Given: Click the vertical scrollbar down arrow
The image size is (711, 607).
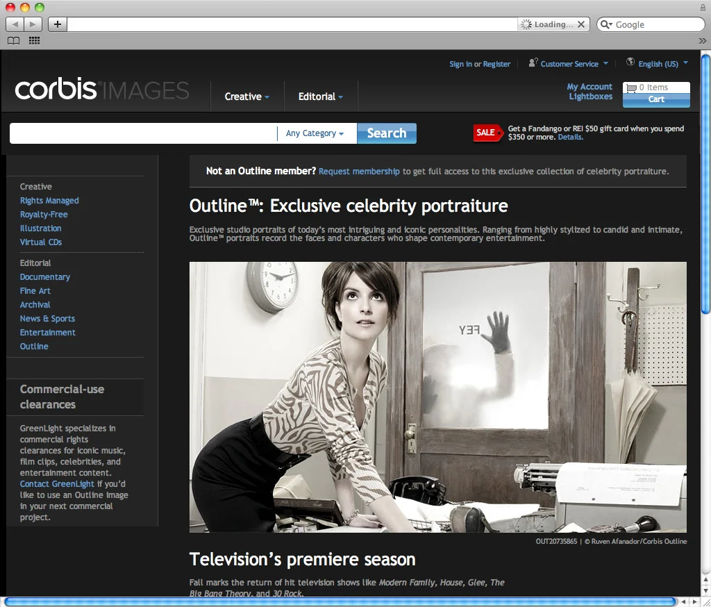Looking at the screenshot, I should tap(705, 590).
